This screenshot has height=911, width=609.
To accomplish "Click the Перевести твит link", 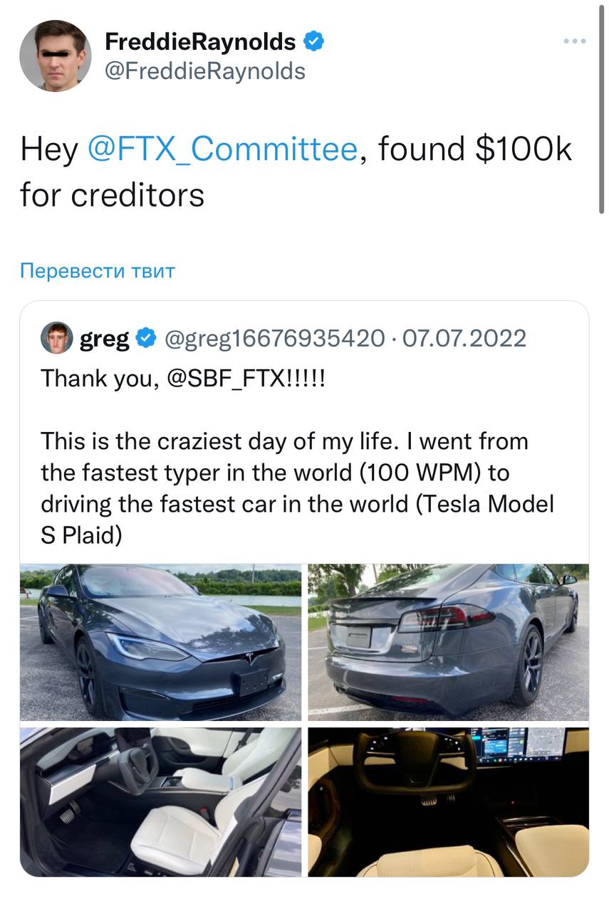I will [x=98, y=270].
